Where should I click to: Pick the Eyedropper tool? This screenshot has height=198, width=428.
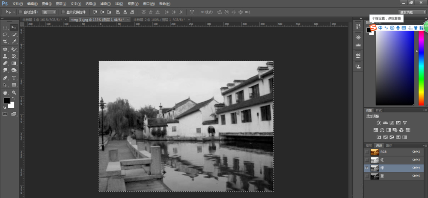(x=14, y=41)
